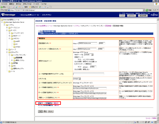Click the 戻る button below the form
The height and width of the screenshot is (124, 159).
tap(45, 111)
